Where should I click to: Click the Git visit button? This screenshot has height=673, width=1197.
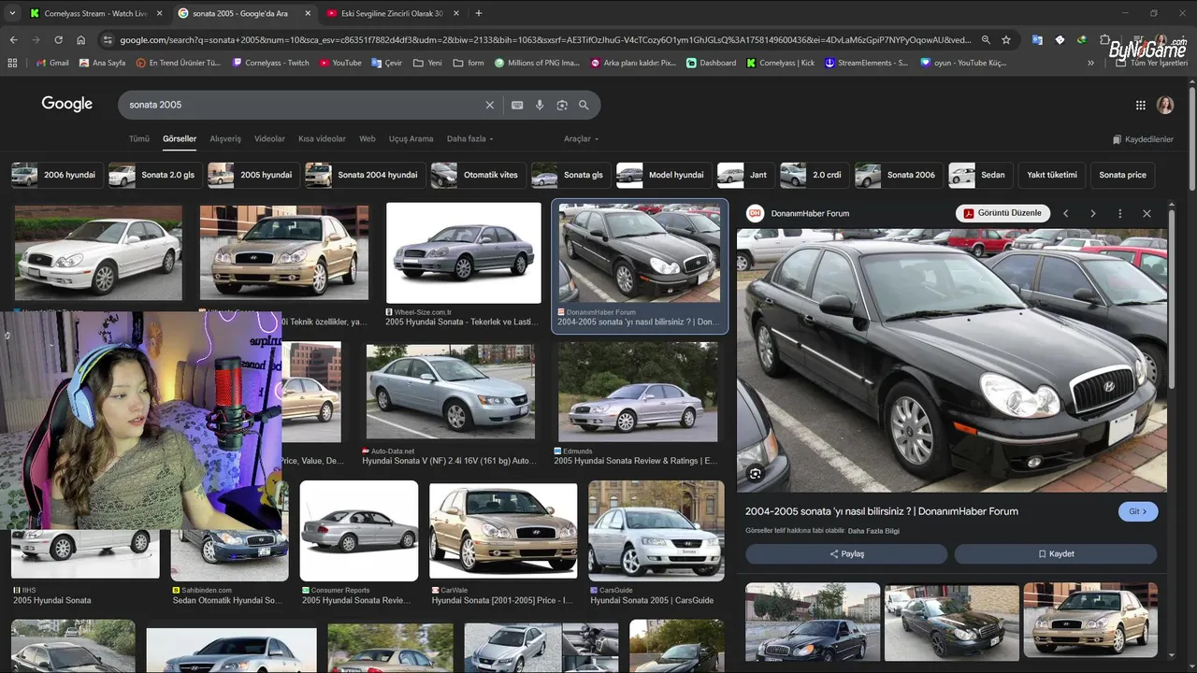[x=1138, y=511]
